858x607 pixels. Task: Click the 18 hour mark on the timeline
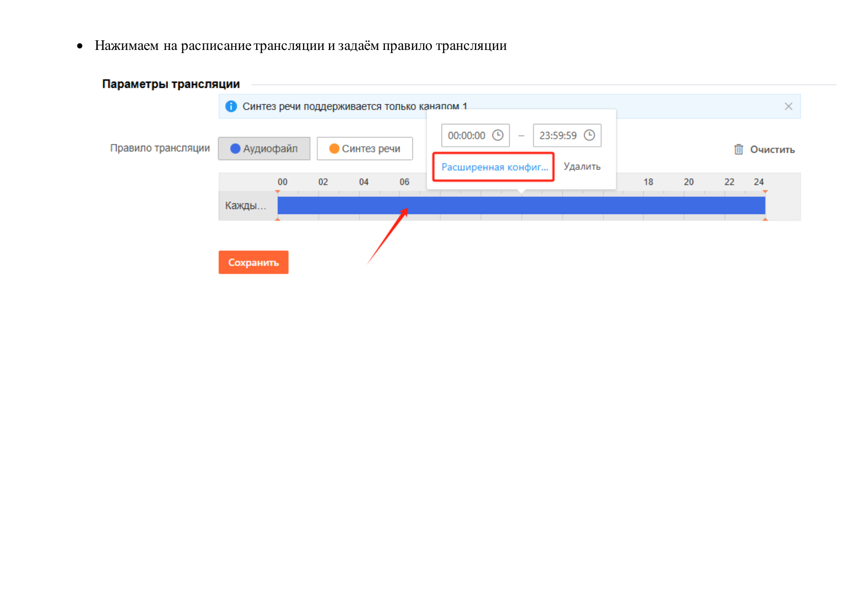648,182
